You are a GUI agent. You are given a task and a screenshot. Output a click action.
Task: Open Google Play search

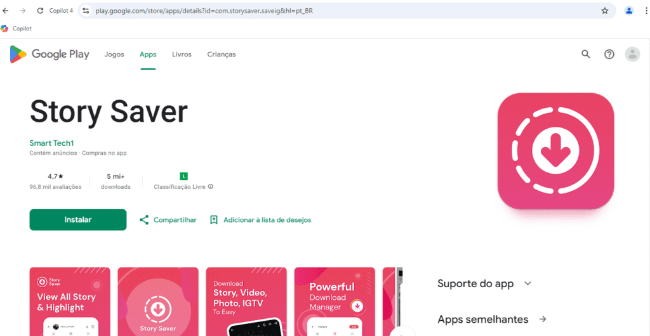click(x=585, y=55)
